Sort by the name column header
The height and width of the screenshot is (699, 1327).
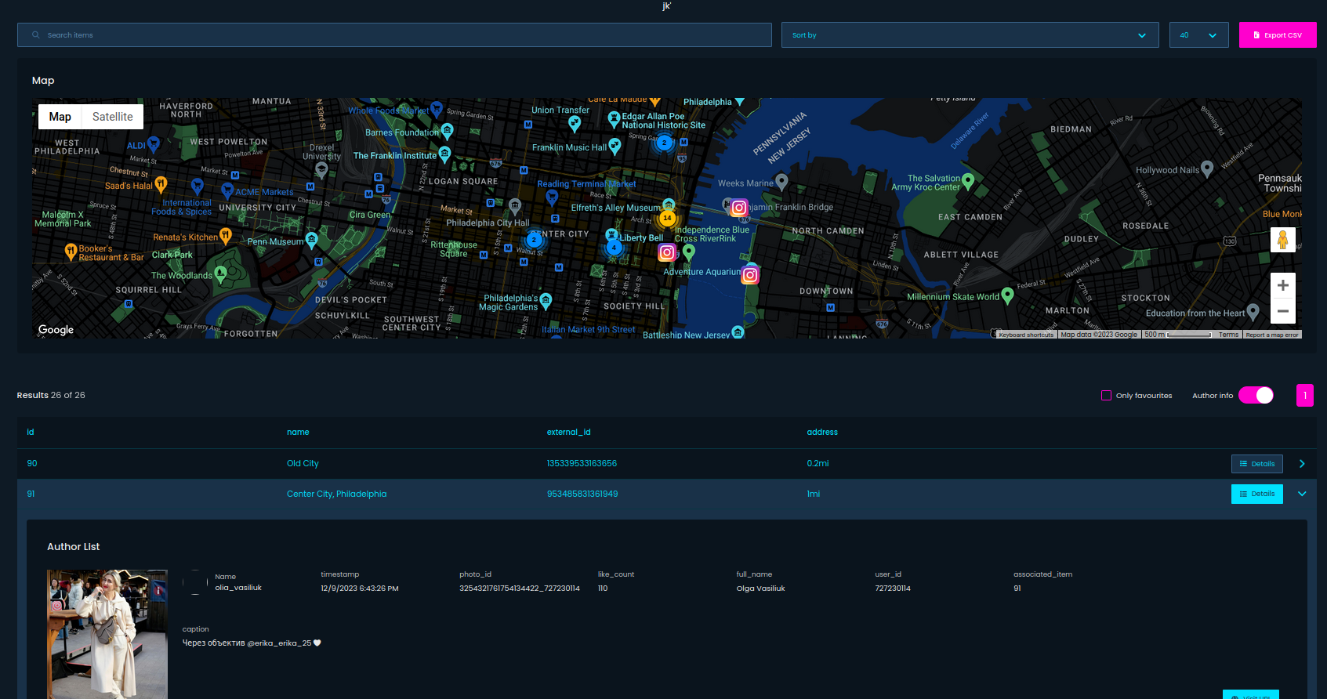pos(298,433)
